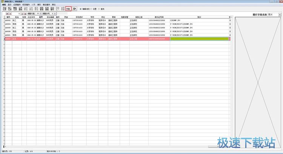Click the table's scroll-up arrow
Viewport: 283px width, 154px height.
pos(232,17)
